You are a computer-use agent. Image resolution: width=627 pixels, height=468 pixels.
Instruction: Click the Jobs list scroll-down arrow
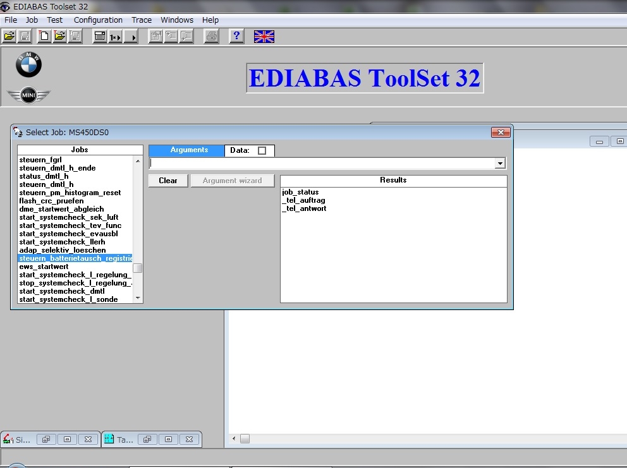coord(138,297)
